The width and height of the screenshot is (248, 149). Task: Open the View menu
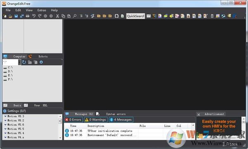coord(29,10)
